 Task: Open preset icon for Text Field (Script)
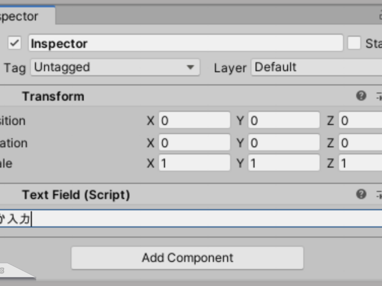[x=379, y=194]
